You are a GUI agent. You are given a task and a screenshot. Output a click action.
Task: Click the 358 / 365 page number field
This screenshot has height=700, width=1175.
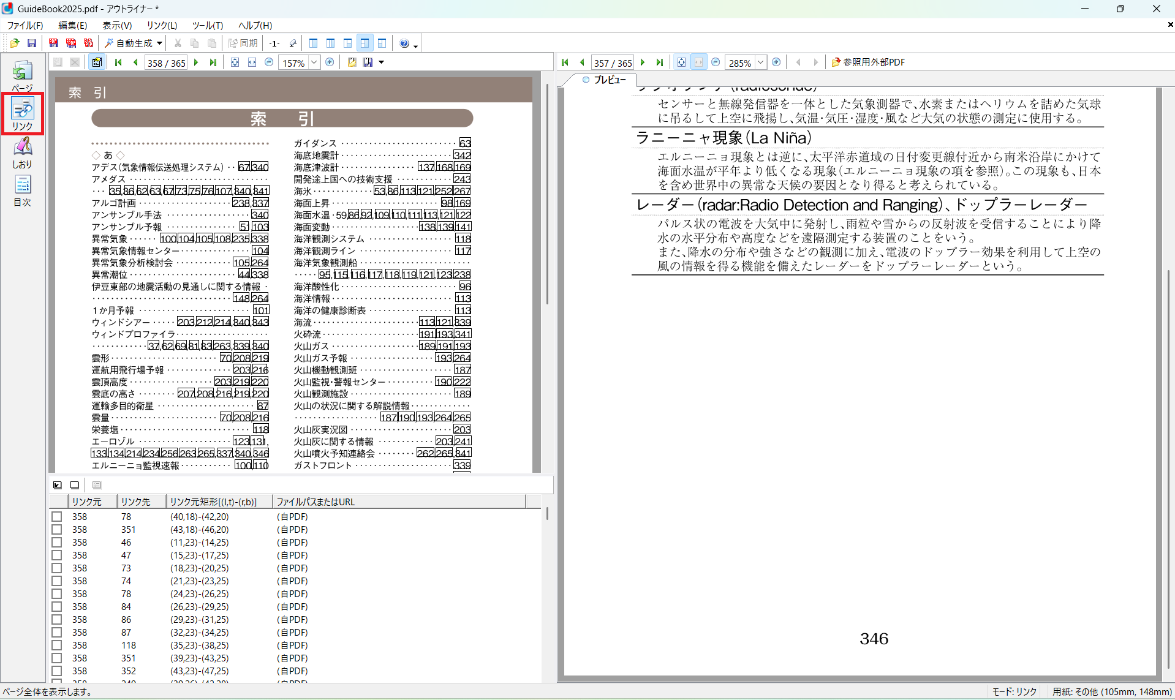point(166,63)
